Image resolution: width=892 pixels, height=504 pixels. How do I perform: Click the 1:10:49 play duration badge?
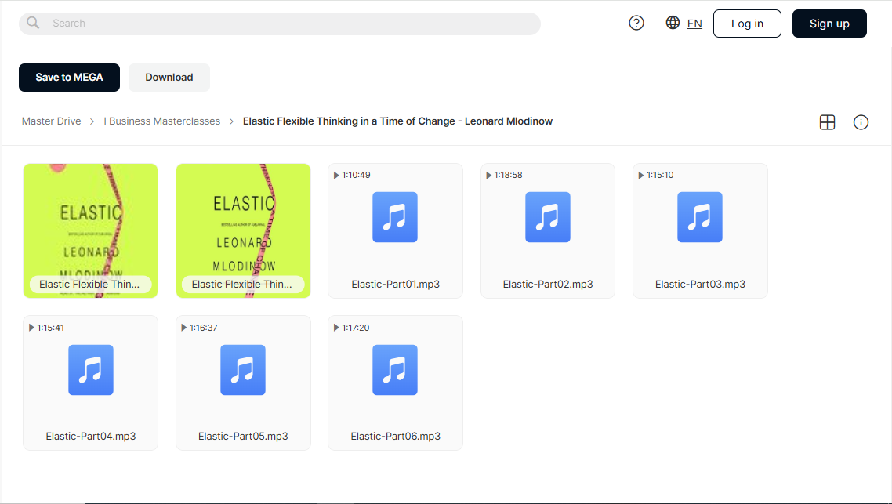pyautogui.click(x=352, y=176)
